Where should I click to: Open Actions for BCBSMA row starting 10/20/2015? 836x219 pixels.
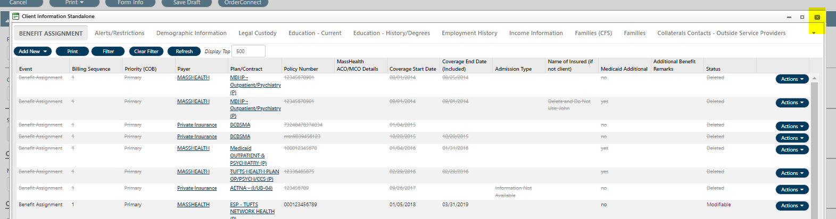(792, 138)
